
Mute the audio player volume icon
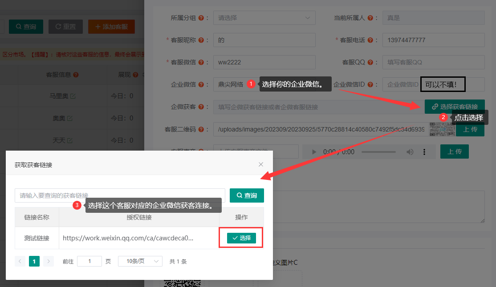[410, 152]
